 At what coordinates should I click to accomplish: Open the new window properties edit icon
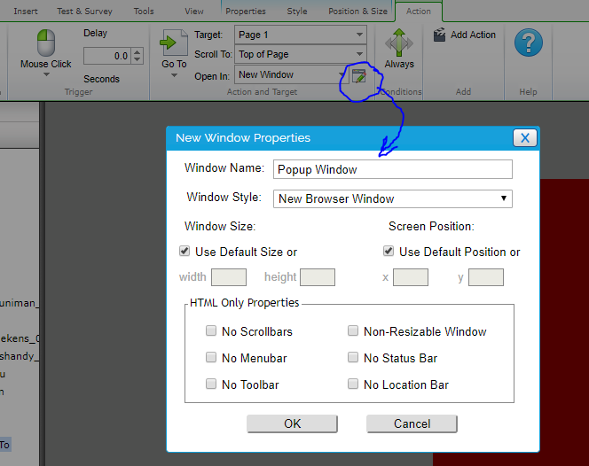359,76
